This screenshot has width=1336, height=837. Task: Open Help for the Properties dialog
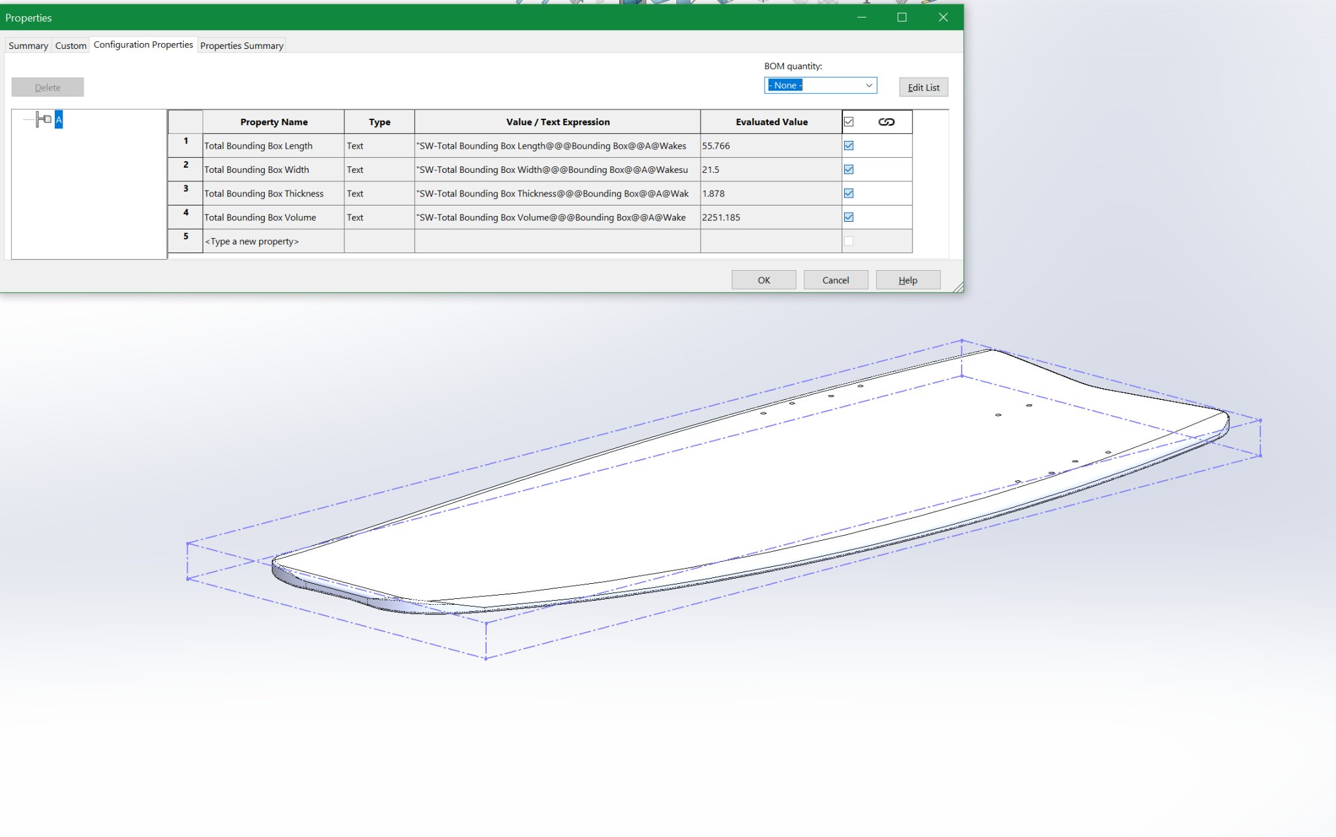click(907, 280)
